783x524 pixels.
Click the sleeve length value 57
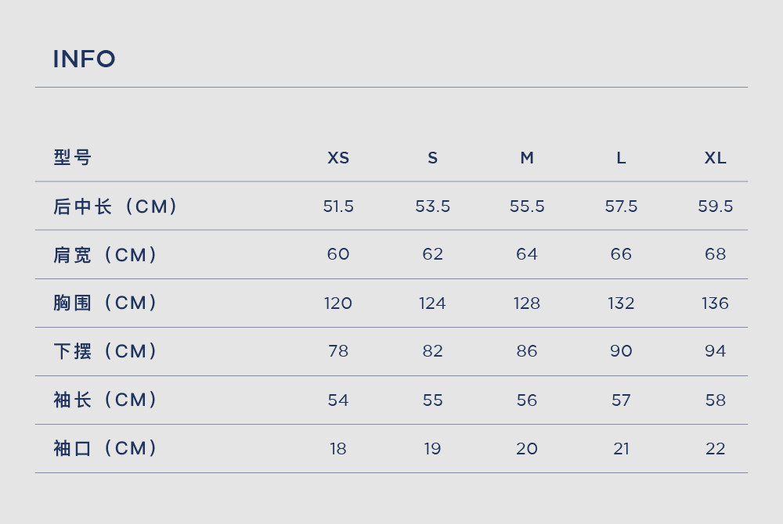pos(621,400)
